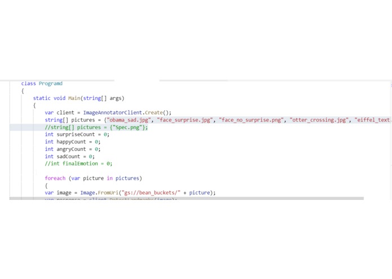Click the "obama_sad.jpg" string

click(129, 120)
